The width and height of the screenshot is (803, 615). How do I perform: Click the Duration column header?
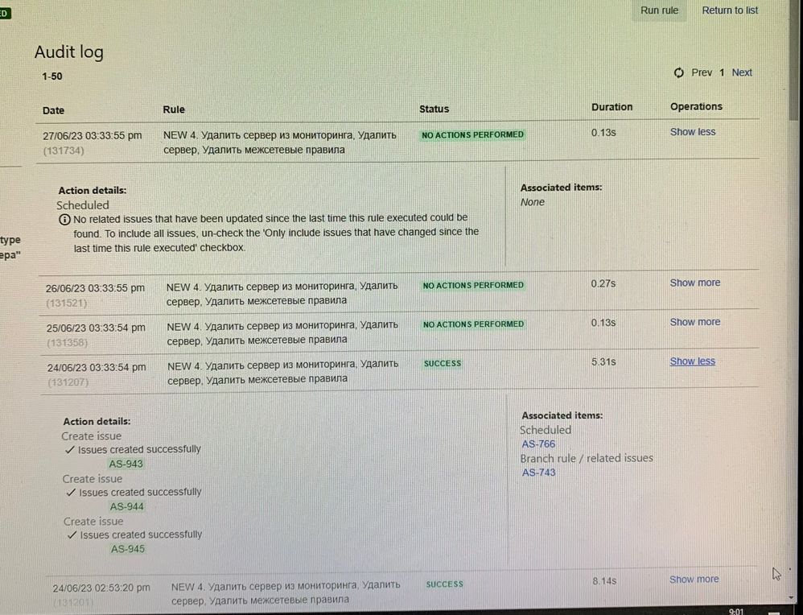[612, 106]
